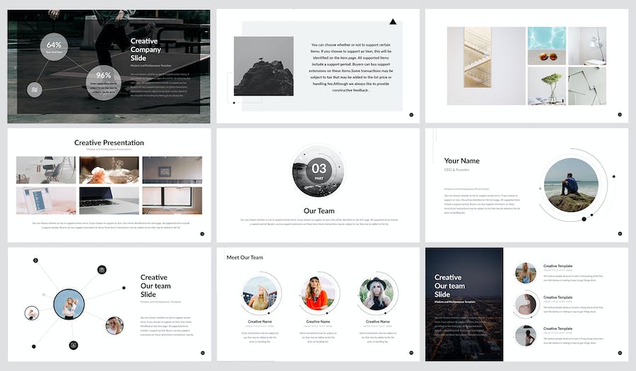Click the Creative Presentation heading
This screenshot has width=636, height=371.
tap(109, 143)
